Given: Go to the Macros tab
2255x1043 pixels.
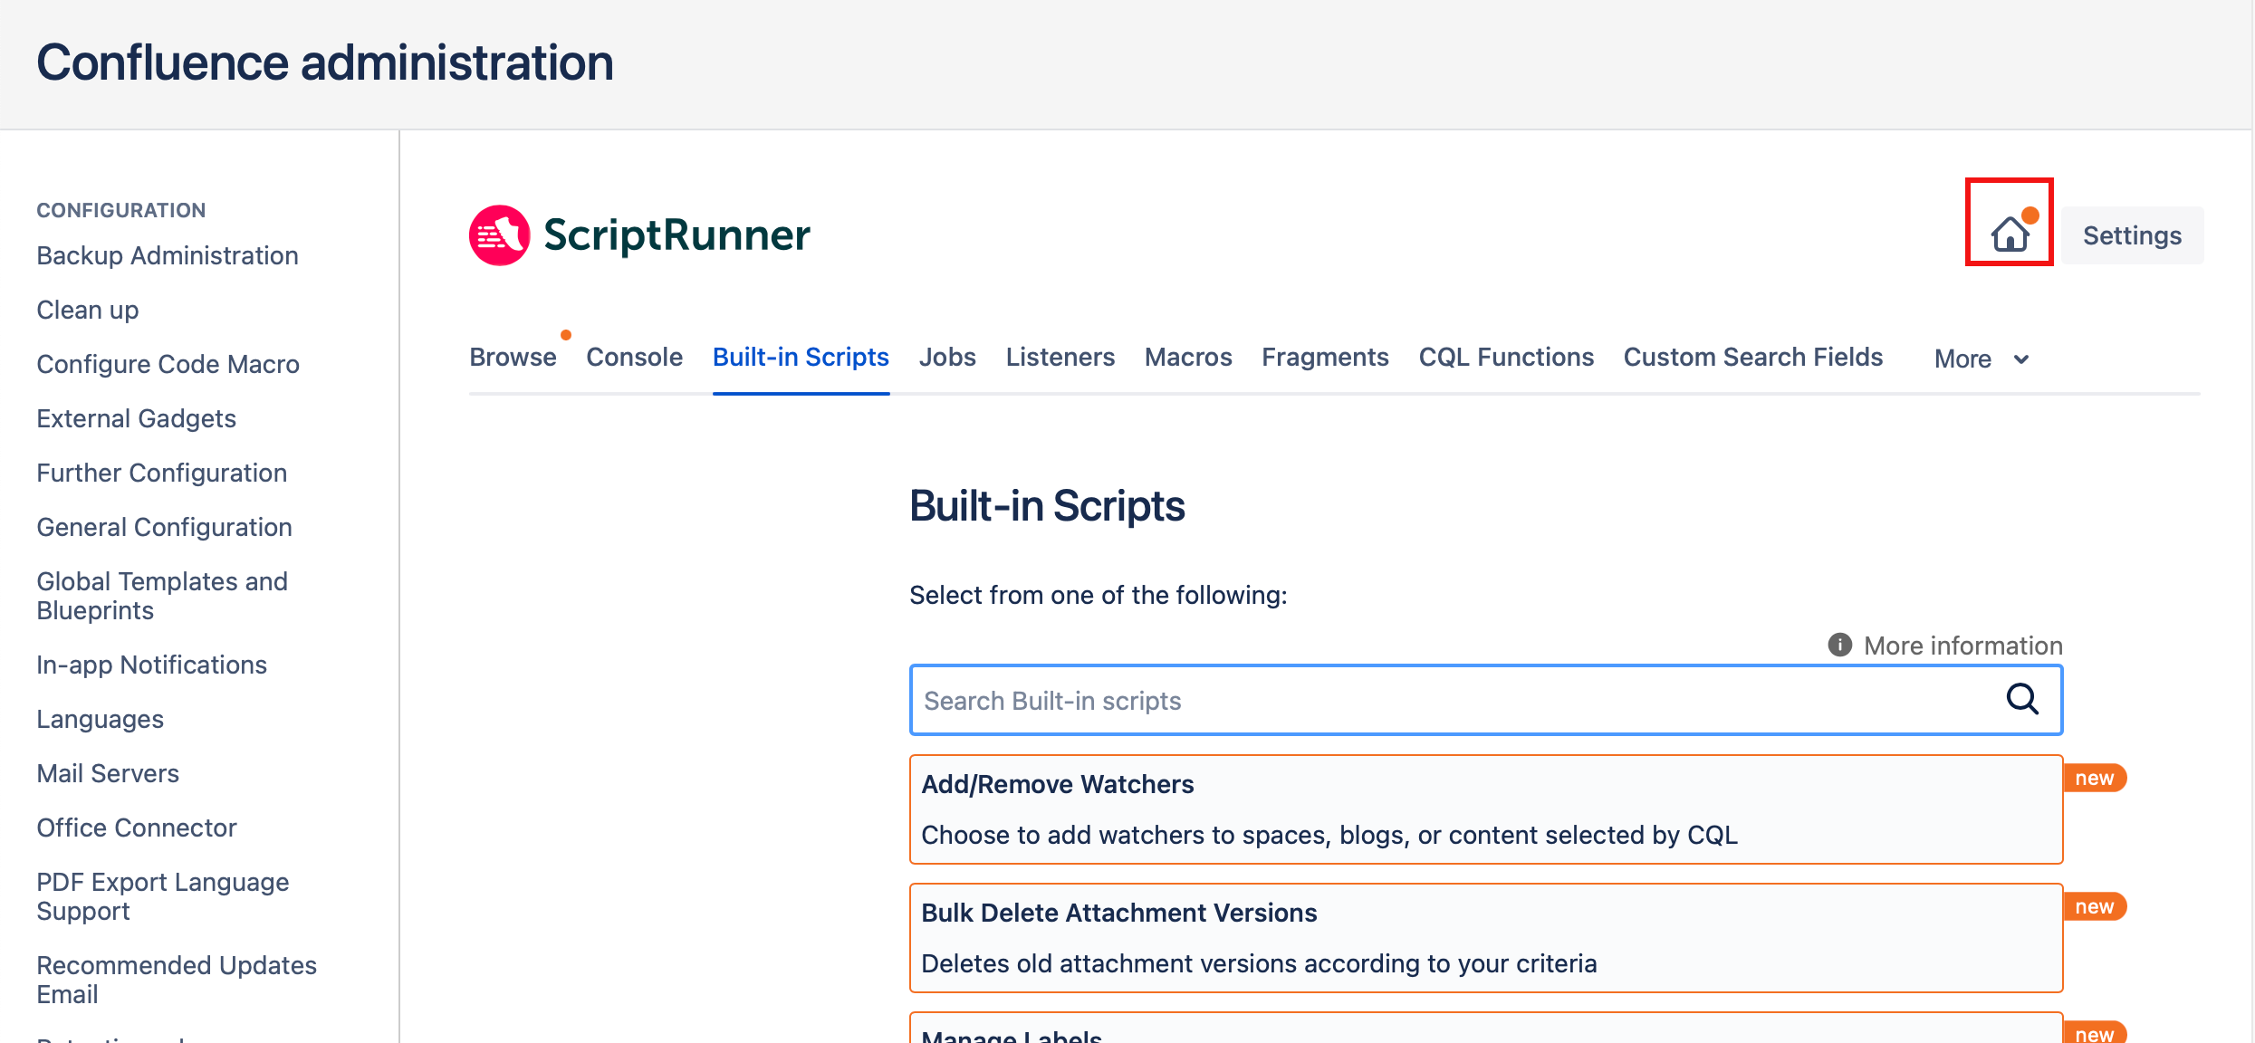Looking at the screenshot, I should point(1188,357).
